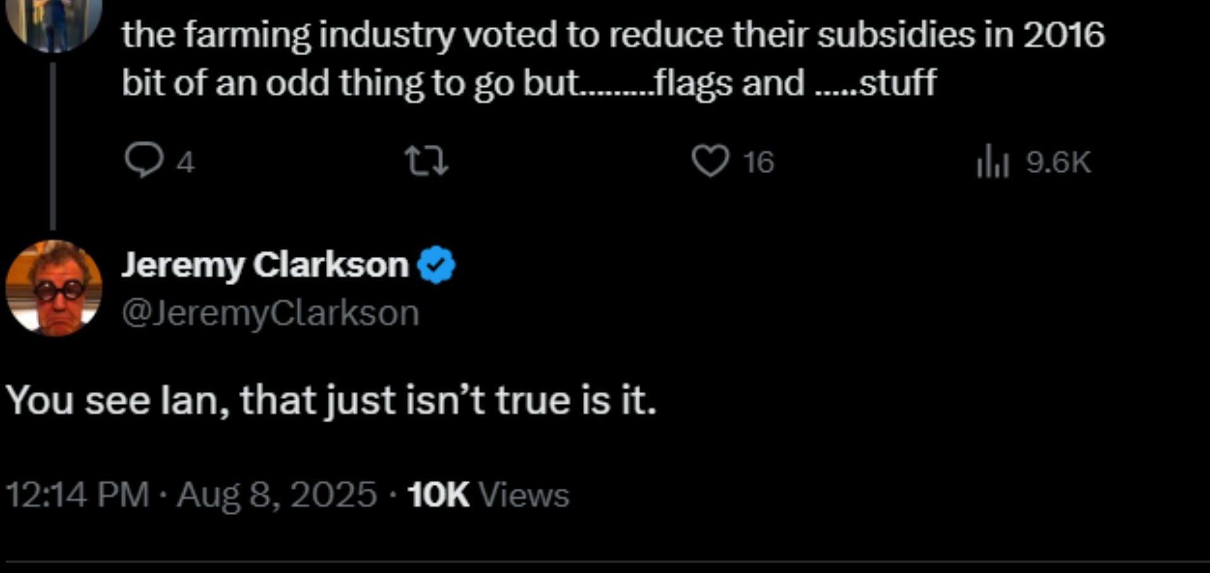The width and height of the screenshot is (1210, 573).
Task: Click the Jeremy Clarkson display name
Action: pyautogui.click(x=265, y=265)
